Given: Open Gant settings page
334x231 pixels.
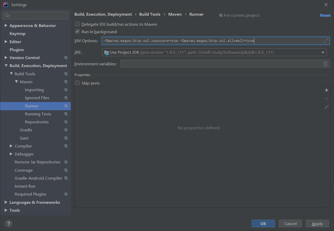Looking at the screenshot, I should click(x=24, y=138).
